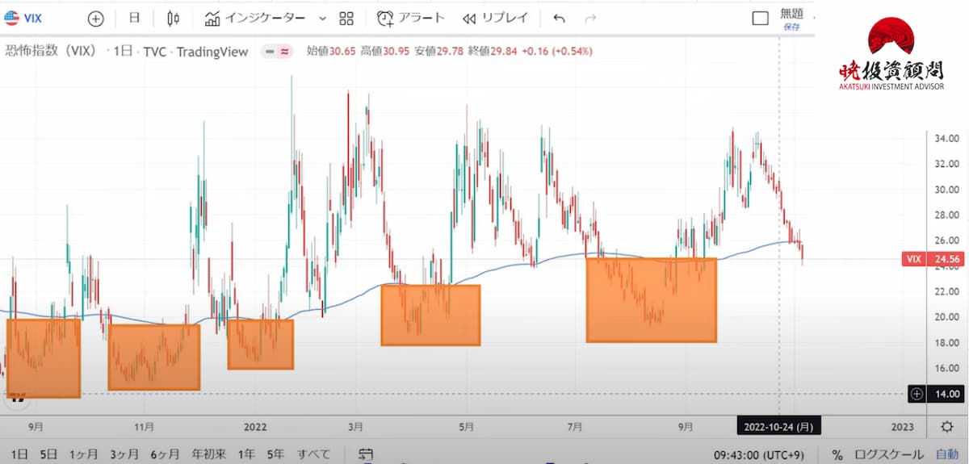
Task: Toggle ログスケール logarithmic scale
Action: [x=891, y=454]
